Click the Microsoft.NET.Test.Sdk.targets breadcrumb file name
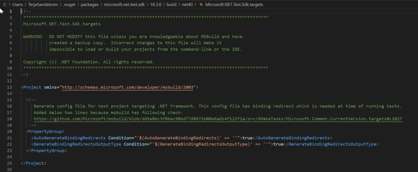This screenshot has height=172, width=418. tap(234, 4)
